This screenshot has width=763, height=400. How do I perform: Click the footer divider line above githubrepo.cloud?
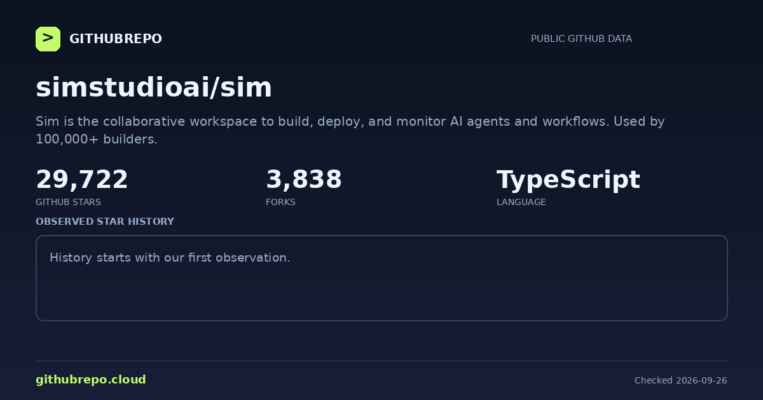point(381,361)
